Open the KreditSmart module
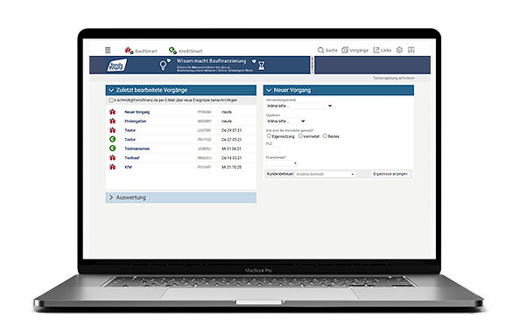The image size is (520, 332). (186, 51)
